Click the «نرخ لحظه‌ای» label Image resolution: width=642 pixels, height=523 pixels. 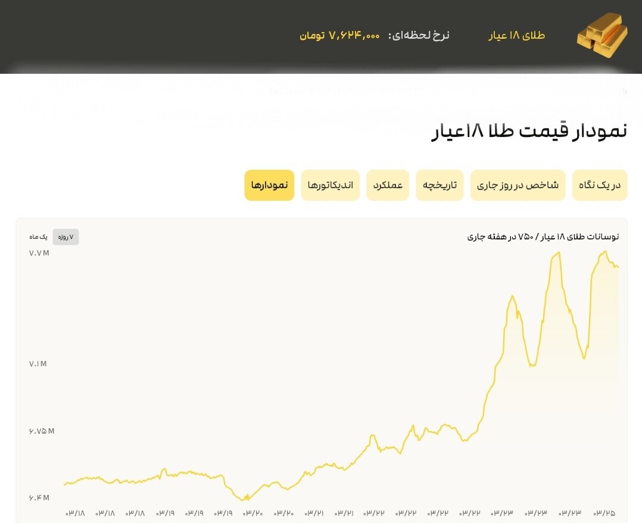click(419, 35)
